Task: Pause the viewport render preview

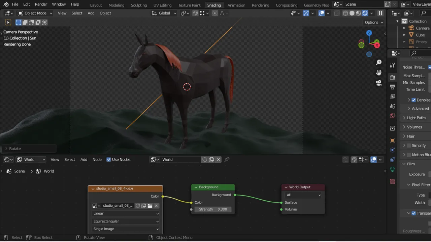Action: click(380, 13)
